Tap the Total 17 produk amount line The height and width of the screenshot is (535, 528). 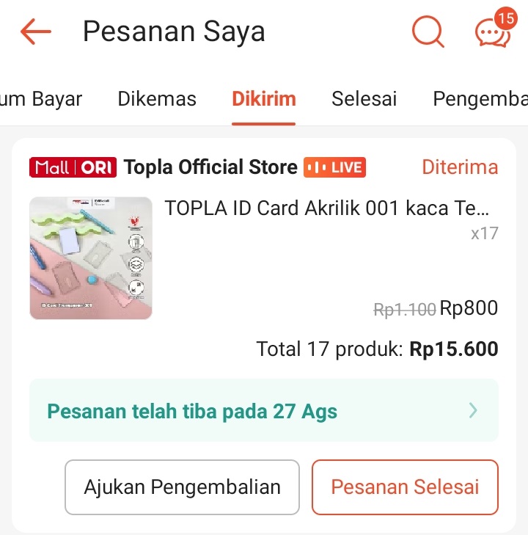377,349
